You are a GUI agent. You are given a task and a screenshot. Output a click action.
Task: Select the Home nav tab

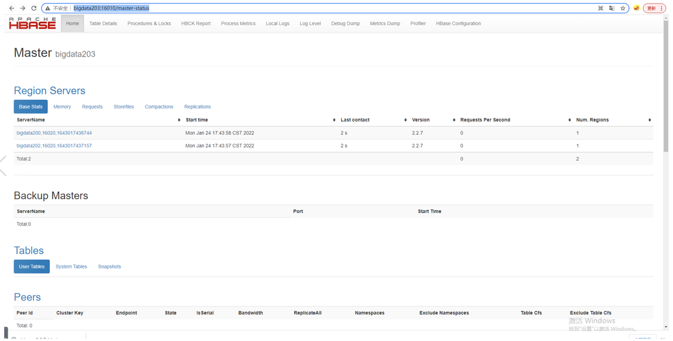(73, 23)
